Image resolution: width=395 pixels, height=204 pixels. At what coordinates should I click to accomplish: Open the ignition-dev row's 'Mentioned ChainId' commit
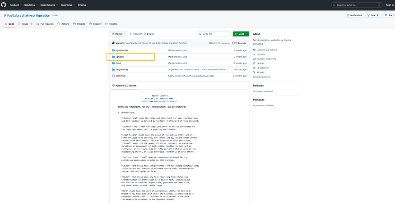coord(177,50)
